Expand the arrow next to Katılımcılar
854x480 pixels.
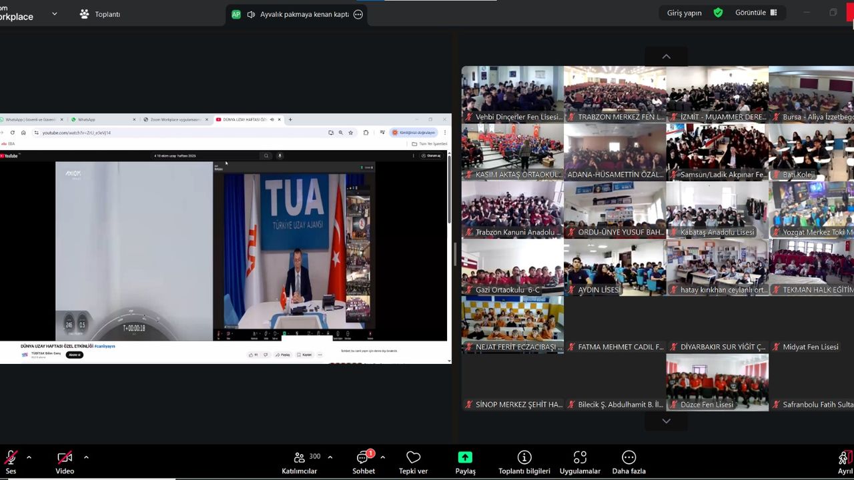click(x=330, y=457)
